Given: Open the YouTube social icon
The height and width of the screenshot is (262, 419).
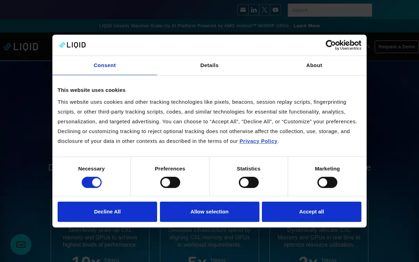Looking at the screenshot, I should pos(275,10).
